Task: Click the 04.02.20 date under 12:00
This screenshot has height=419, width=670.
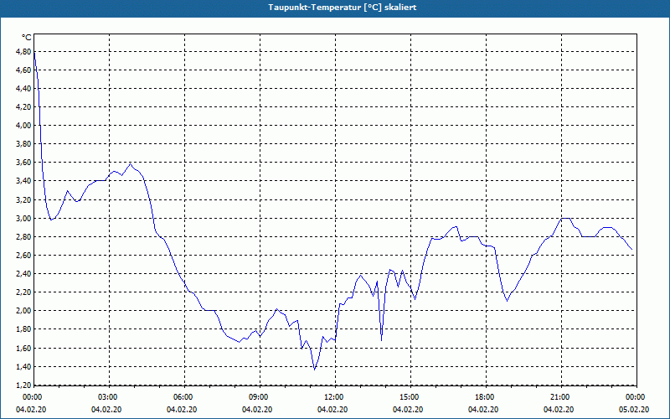Action: coord(332,409)
